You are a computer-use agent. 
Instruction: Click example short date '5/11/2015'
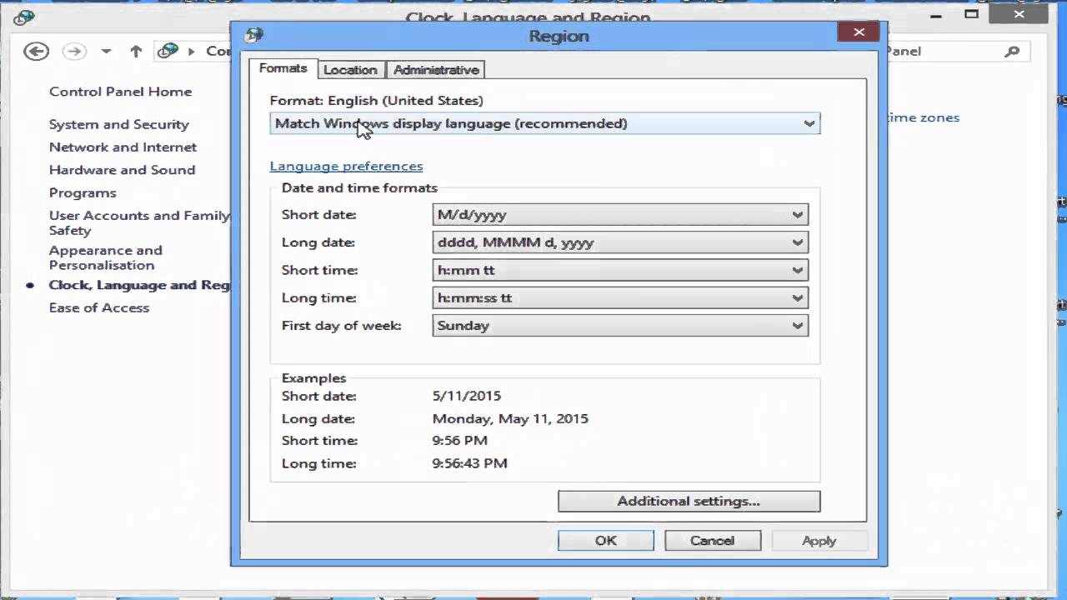tap(467, 396)
